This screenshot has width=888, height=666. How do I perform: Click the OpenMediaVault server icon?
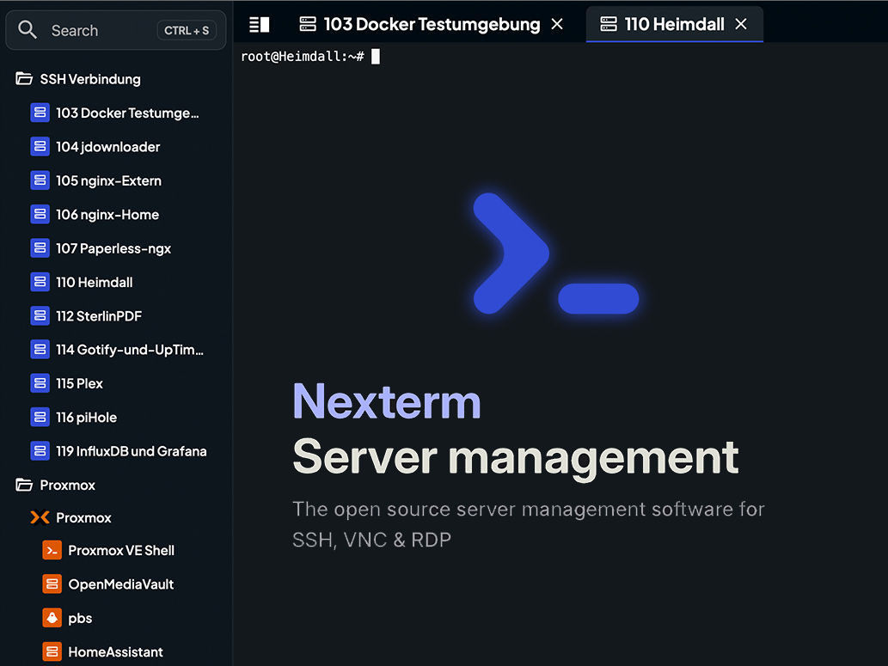tap(52, 584)
